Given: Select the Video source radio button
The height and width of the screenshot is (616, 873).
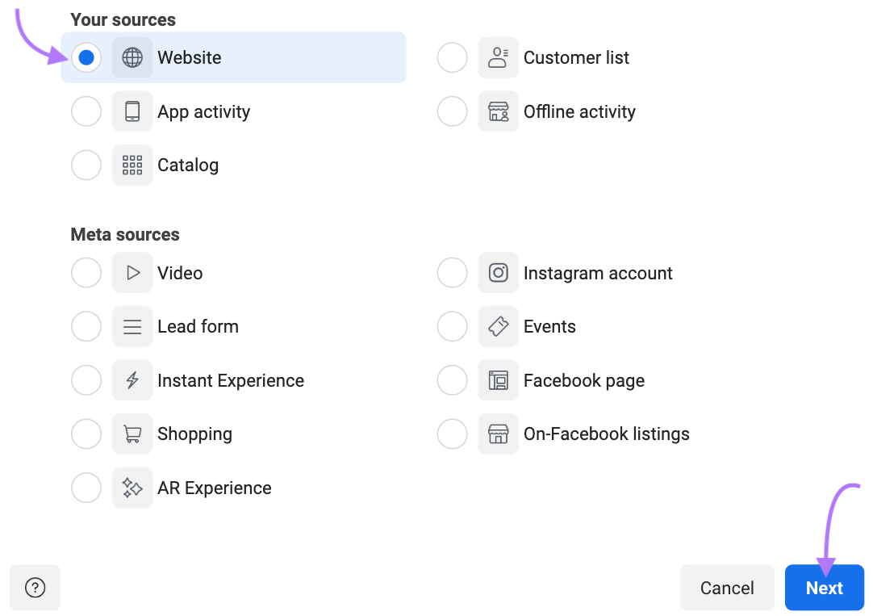Looking at the screenshot, I should point(86,273).
